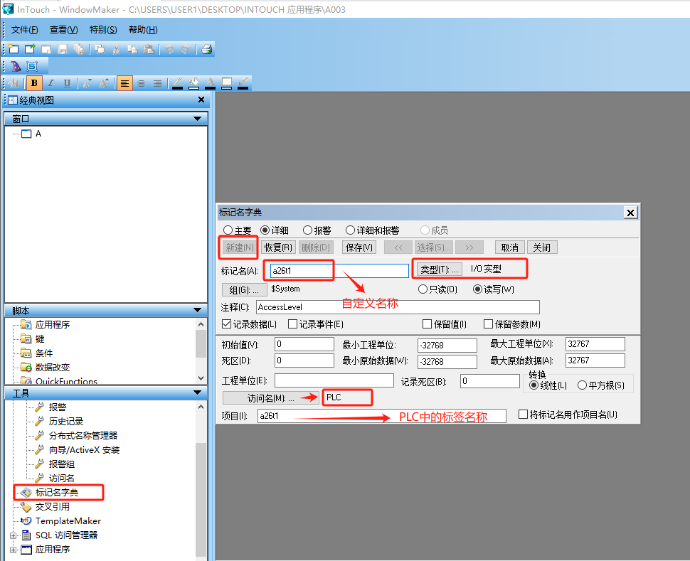Click the substitute strings toolbar icon
690x561 pixels.
pyautogui.click(x=31, y=65)
